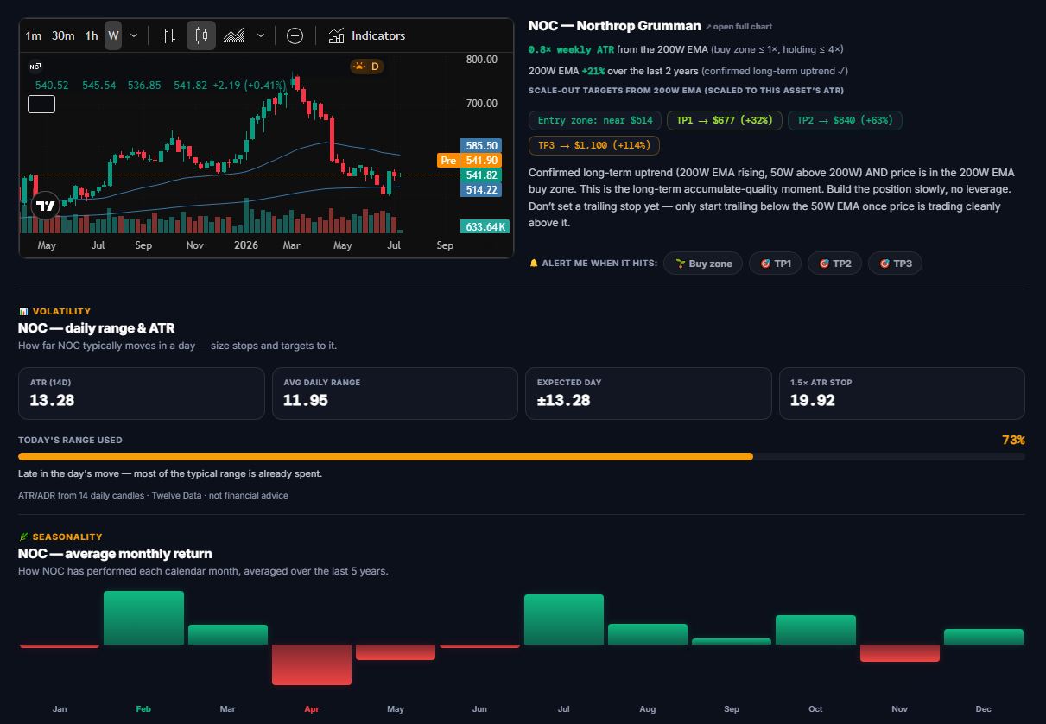Click the Feb month label

(143, 709)
